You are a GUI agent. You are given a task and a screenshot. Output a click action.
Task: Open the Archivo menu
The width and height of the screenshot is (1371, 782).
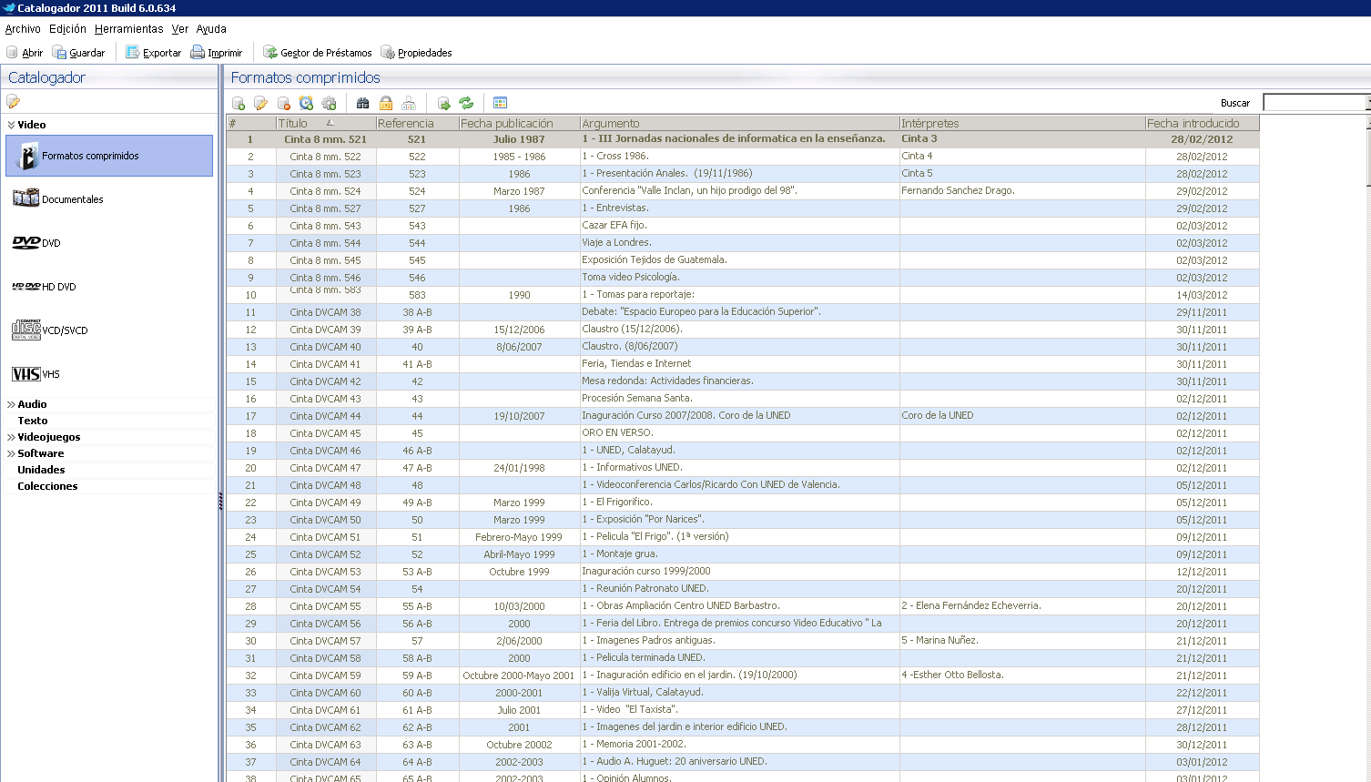[x=23, y=29]
